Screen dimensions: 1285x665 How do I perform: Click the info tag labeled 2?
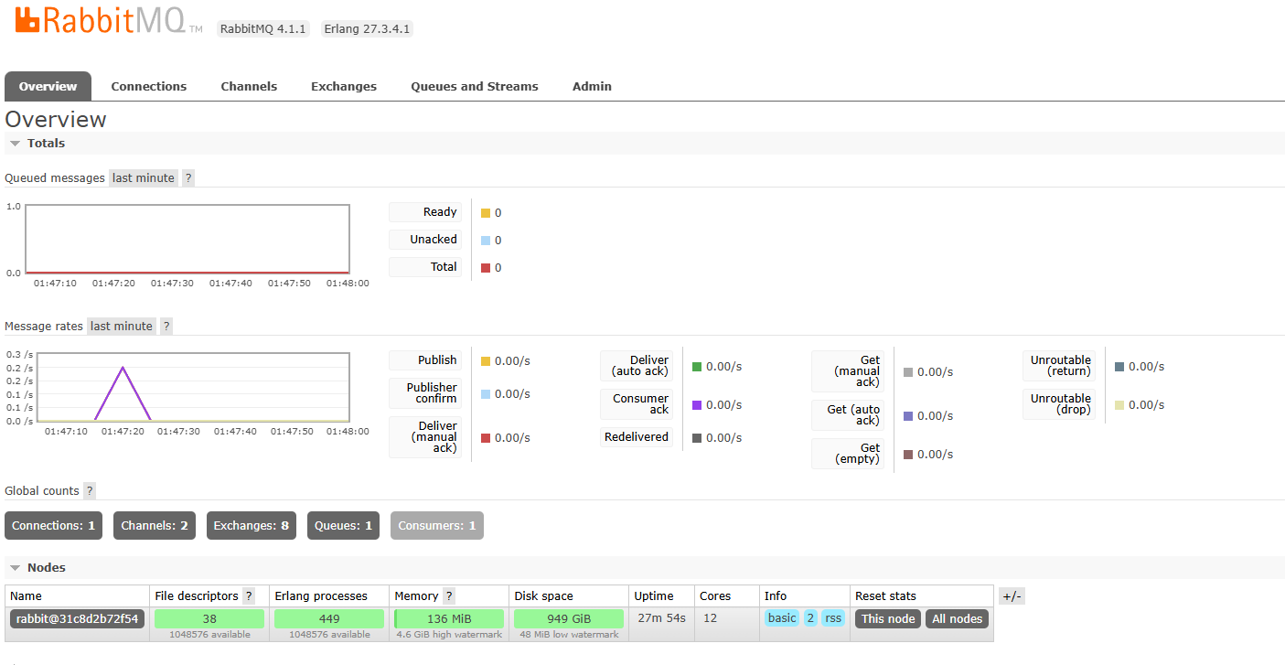[810, 618]
